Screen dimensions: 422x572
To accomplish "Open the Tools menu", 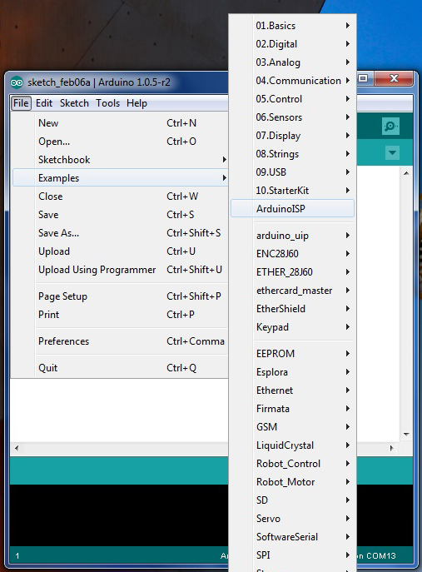I will [x=107, y=103].
